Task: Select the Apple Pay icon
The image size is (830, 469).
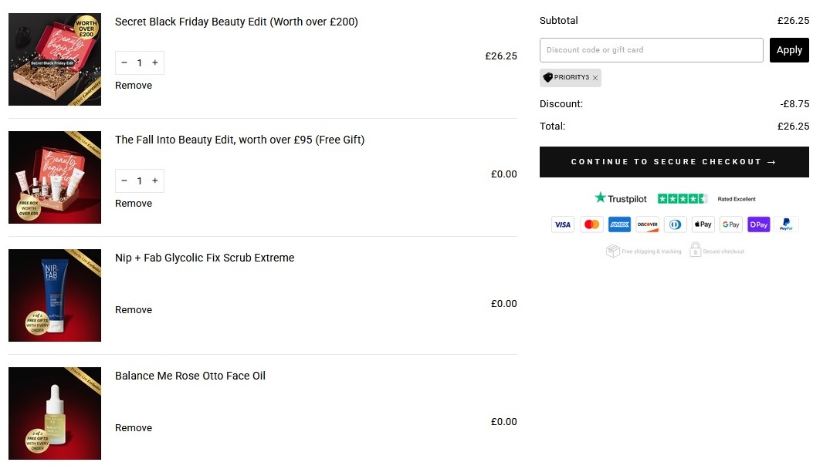Action: click(x=703, y=224)
